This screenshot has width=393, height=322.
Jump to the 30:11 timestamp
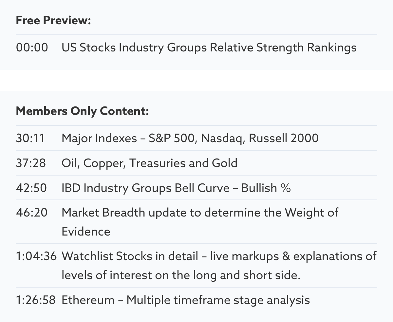pyautogui.click(x=30, y=138)
